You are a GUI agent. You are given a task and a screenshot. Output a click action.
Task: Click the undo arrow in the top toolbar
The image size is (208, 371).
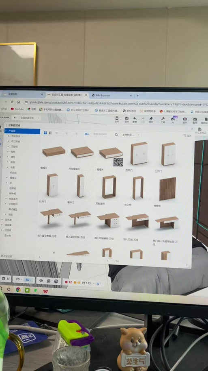click(x=135, y=120)
